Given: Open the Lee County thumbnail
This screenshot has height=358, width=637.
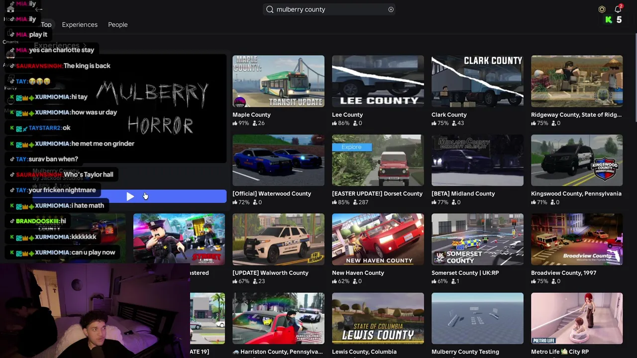Looking at the screenshot, I should click(x=378, y=81).
